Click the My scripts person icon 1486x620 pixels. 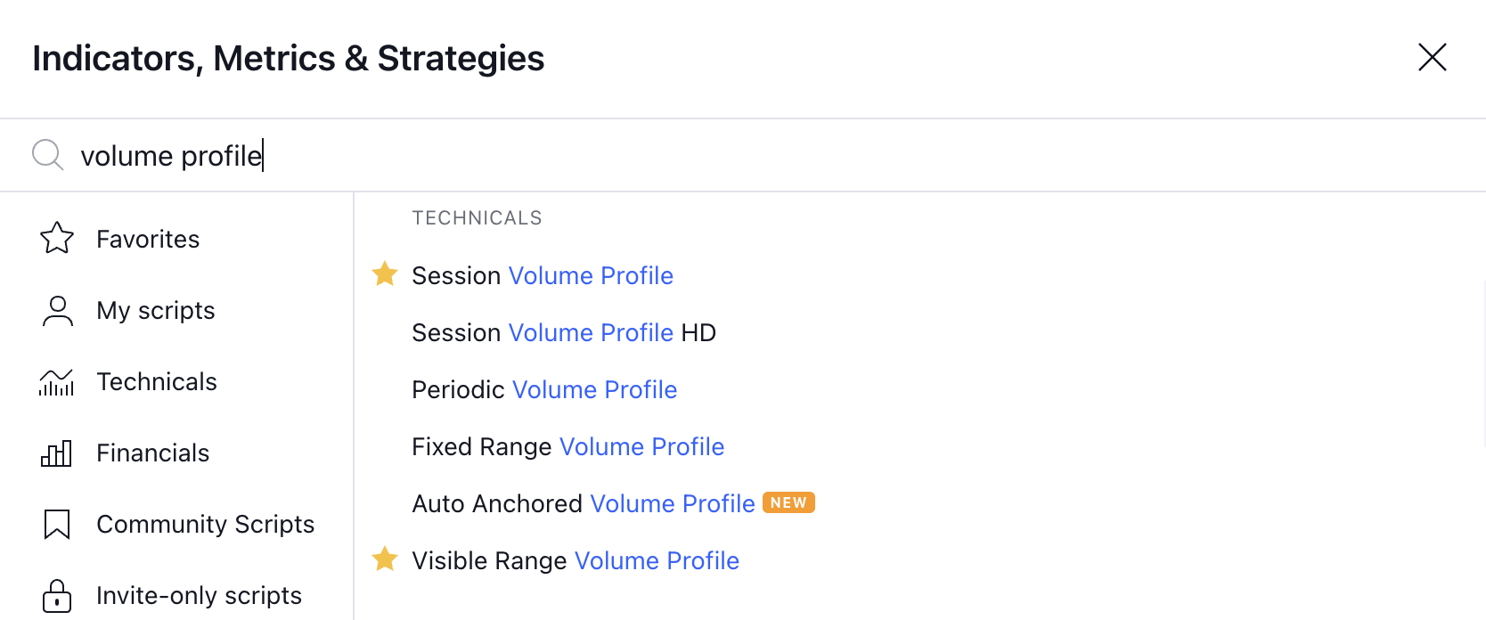[56, 310]
